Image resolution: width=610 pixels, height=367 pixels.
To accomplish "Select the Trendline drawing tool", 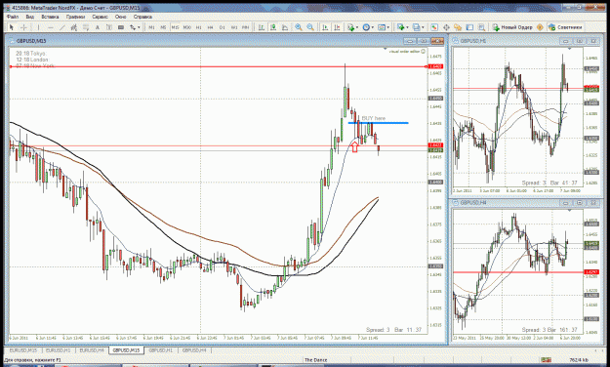I will point(61,27).
